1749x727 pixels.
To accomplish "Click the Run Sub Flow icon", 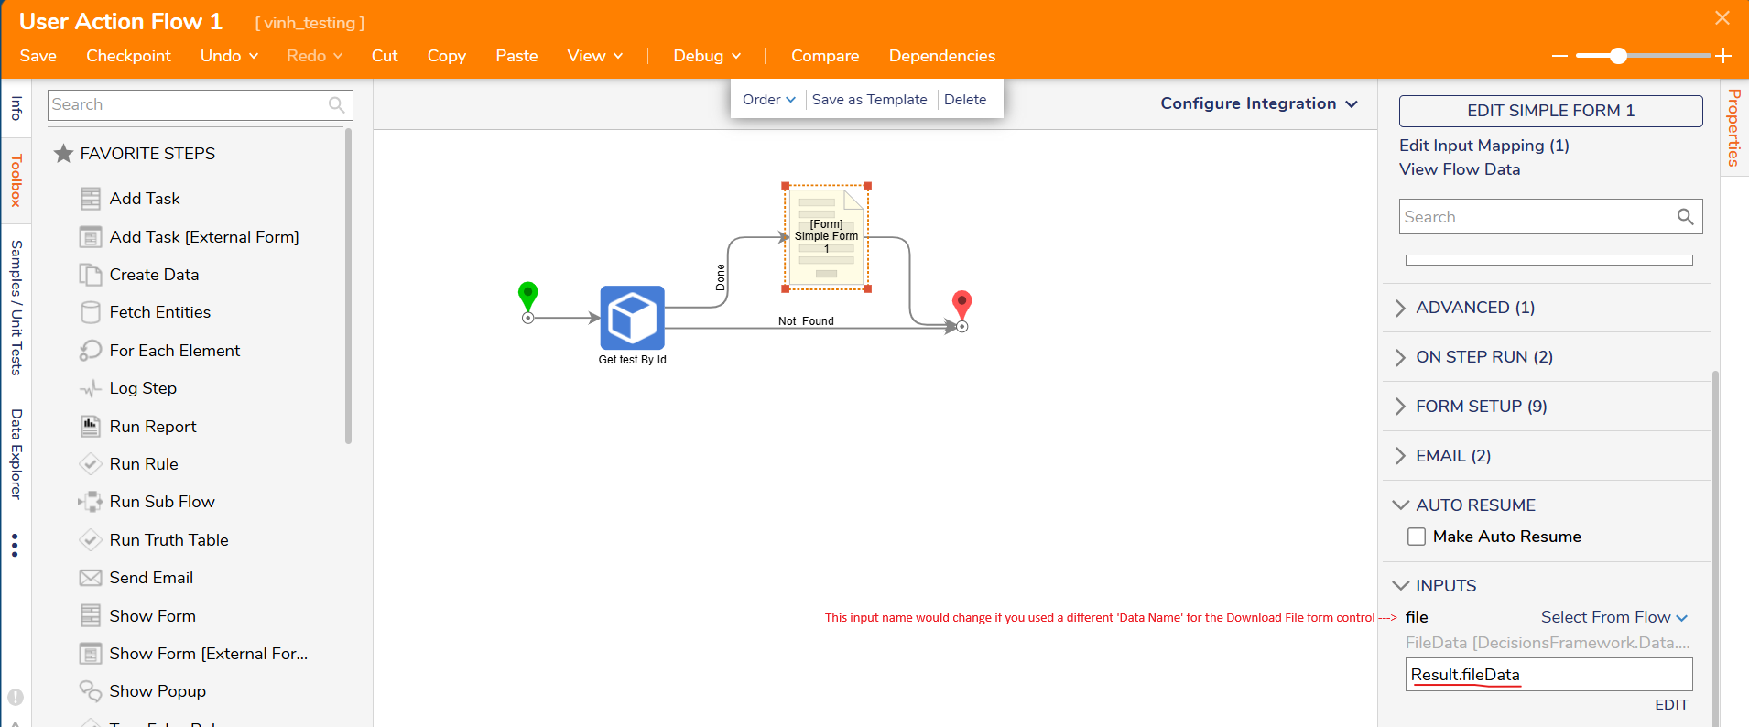I will click(x=90, y=502).
